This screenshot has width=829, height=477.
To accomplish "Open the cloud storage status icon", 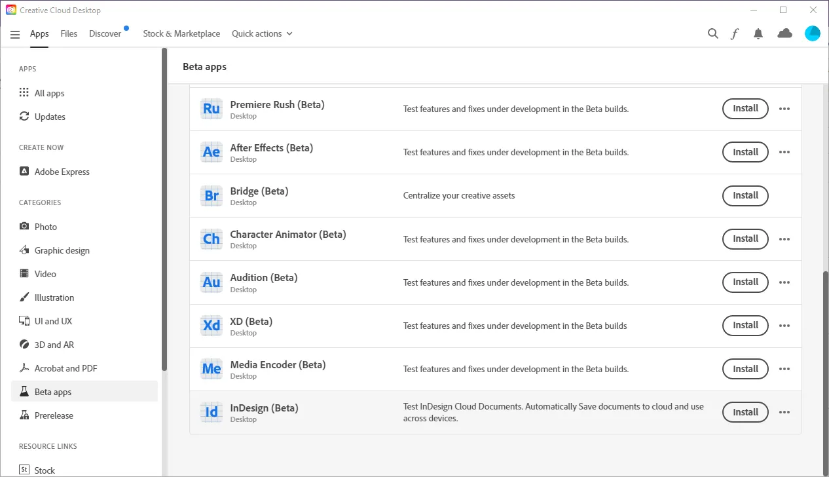I will (x=784, y=33).
